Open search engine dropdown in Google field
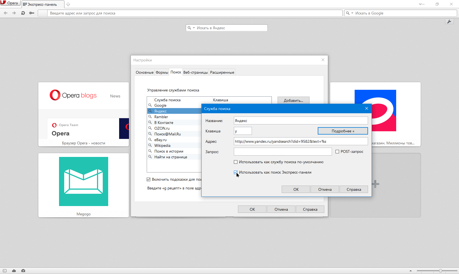Viewport: 459px width, 274px height. [352, 13]
